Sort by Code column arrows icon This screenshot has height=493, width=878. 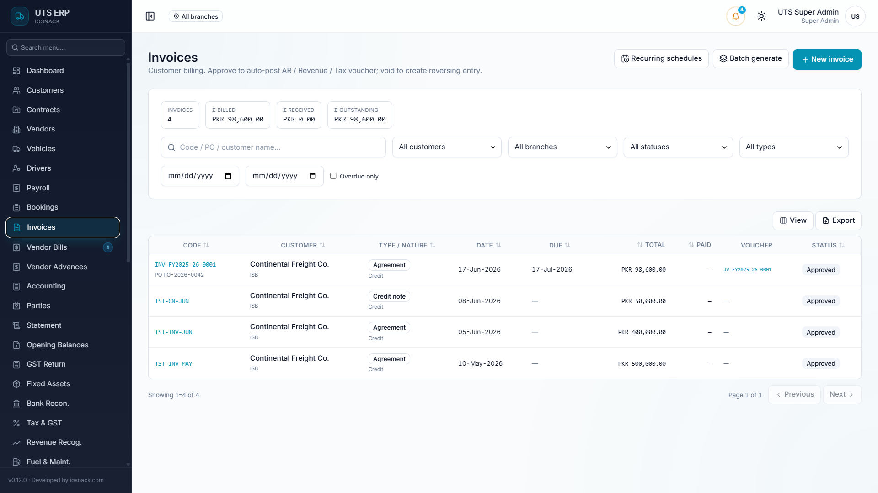[x=206, y=245]
